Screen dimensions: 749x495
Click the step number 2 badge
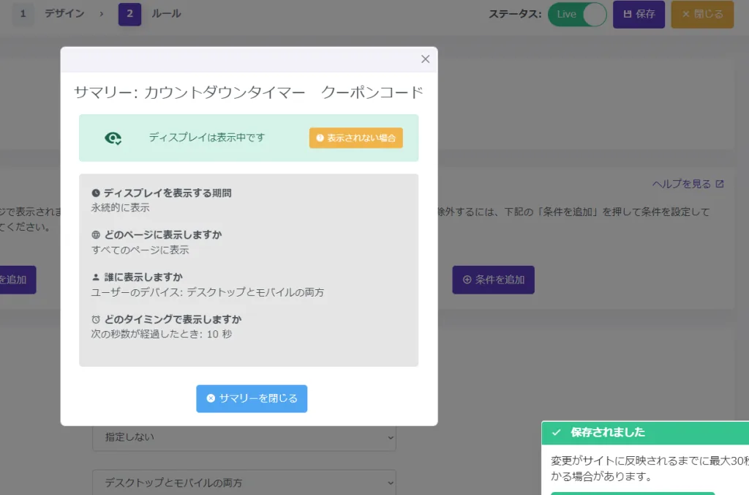[129, 14]
